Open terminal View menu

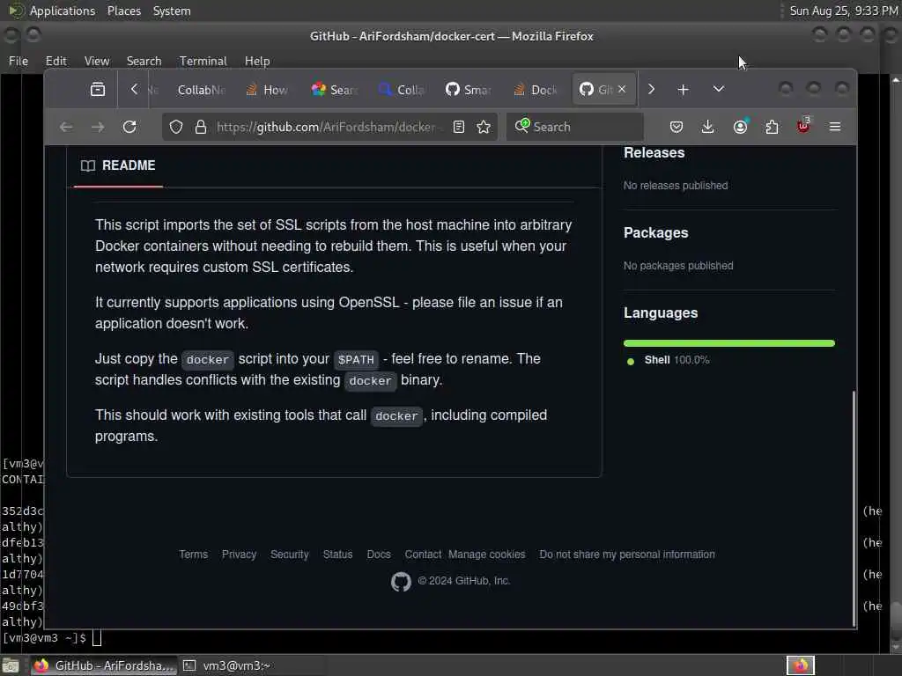(x=97, y=61)
